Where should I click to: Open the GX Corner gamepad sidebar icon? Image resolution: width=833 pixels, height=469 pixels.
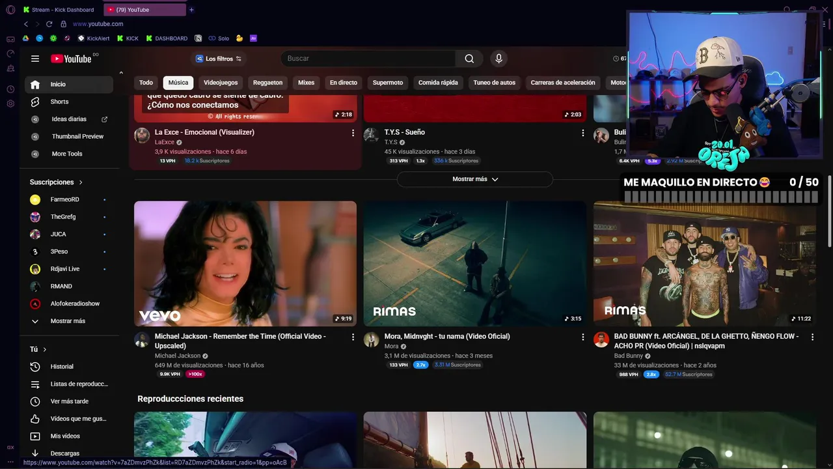point(10,39)
